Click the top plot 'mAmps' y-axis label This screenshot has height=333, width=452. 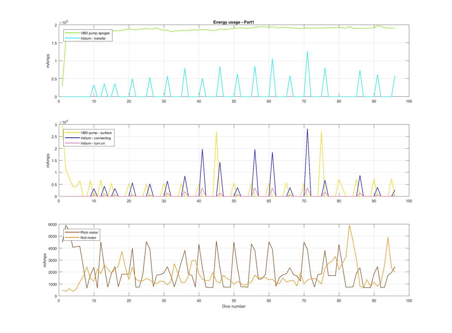coord(48,61)
